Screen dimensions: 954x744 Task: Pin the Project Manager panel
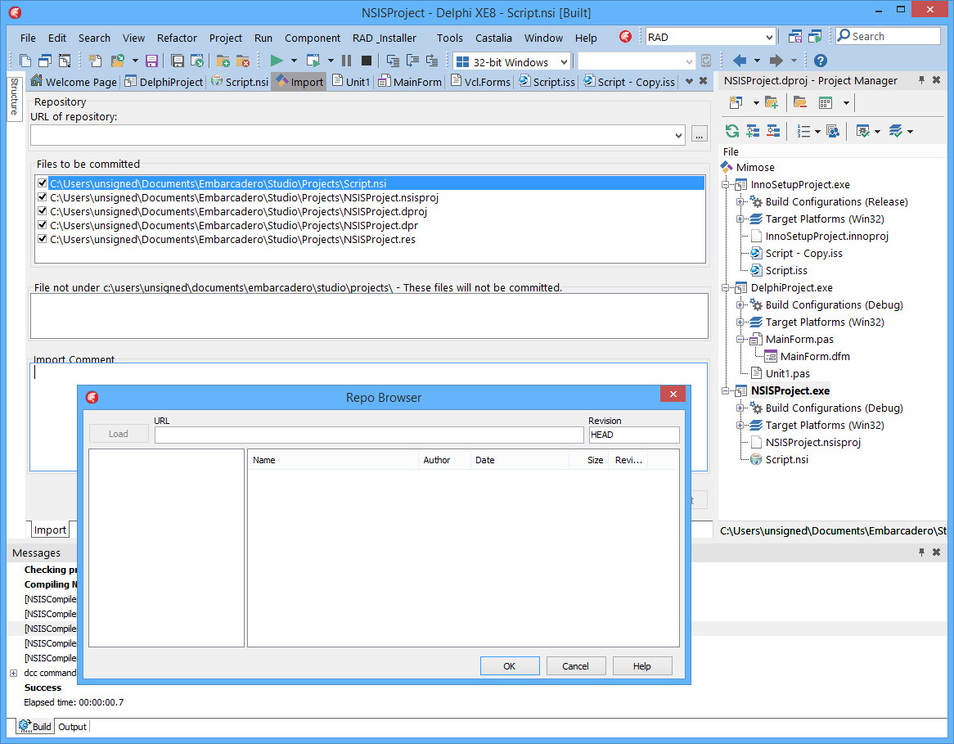click(921, 80)
